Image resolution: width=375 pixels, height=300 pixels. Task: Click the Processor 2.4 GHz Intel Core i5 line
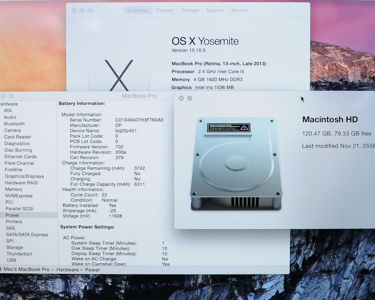(x=208, y=72)
